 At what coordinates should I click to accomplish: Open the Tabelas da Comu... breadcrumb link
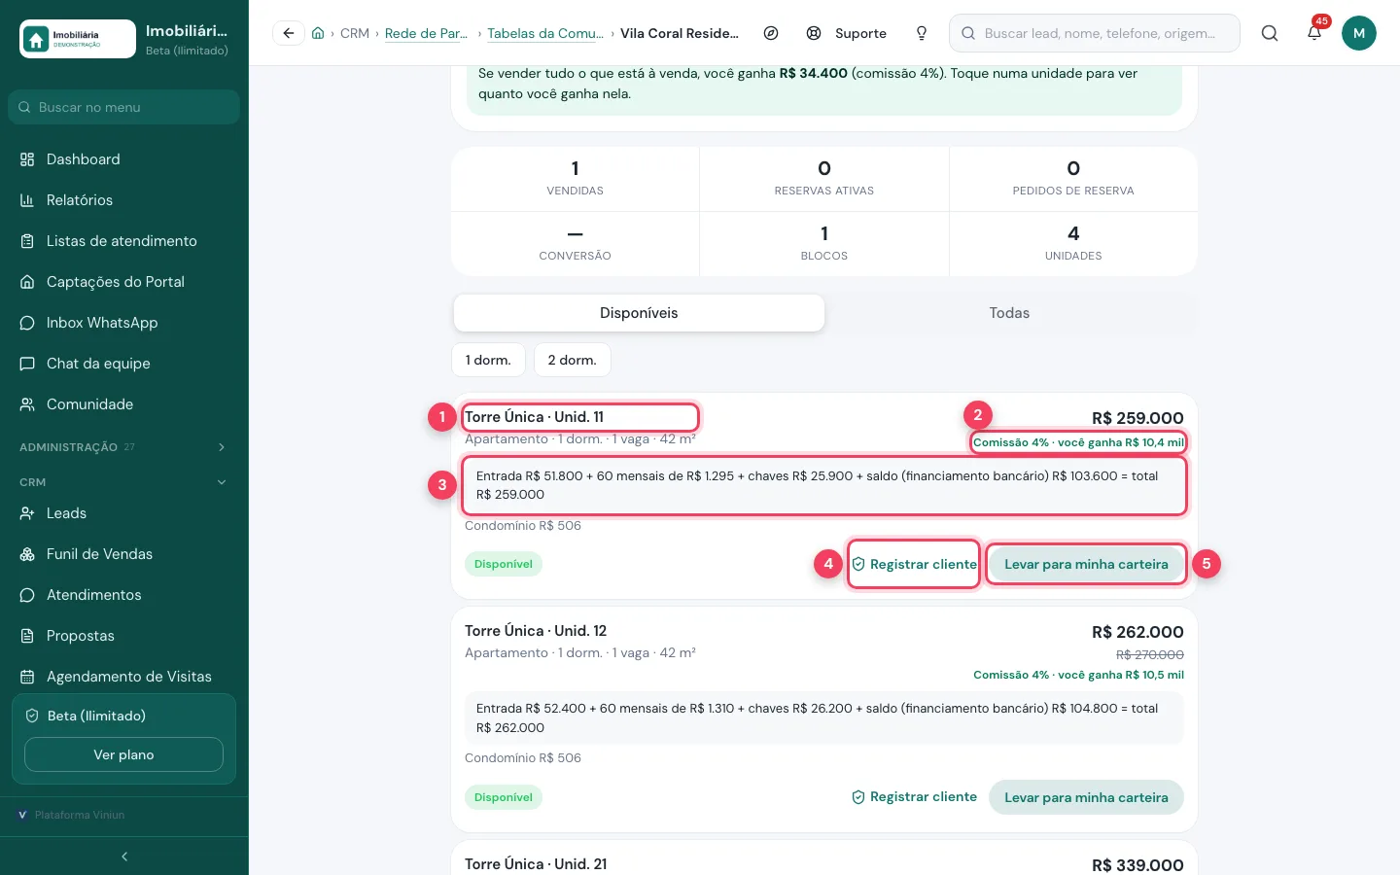click(545, 33)
